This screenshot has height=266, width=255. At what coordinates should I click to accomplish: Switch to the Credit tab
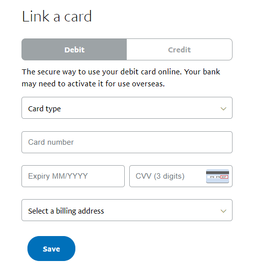point(179,49)
